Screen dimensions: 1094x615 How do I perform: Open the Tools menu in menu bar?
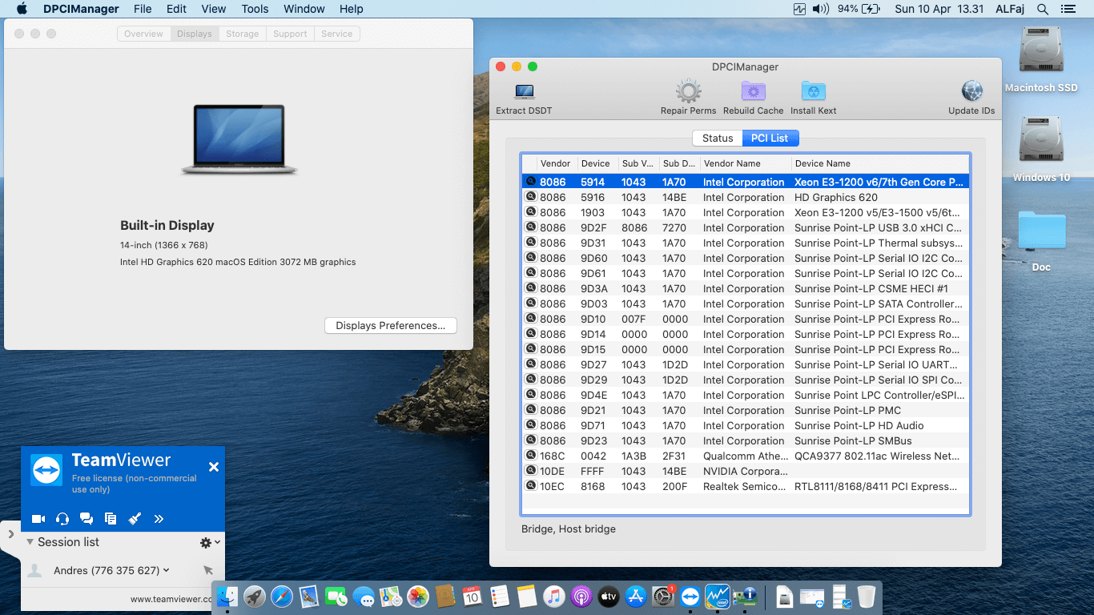click(x=255, y=9)
